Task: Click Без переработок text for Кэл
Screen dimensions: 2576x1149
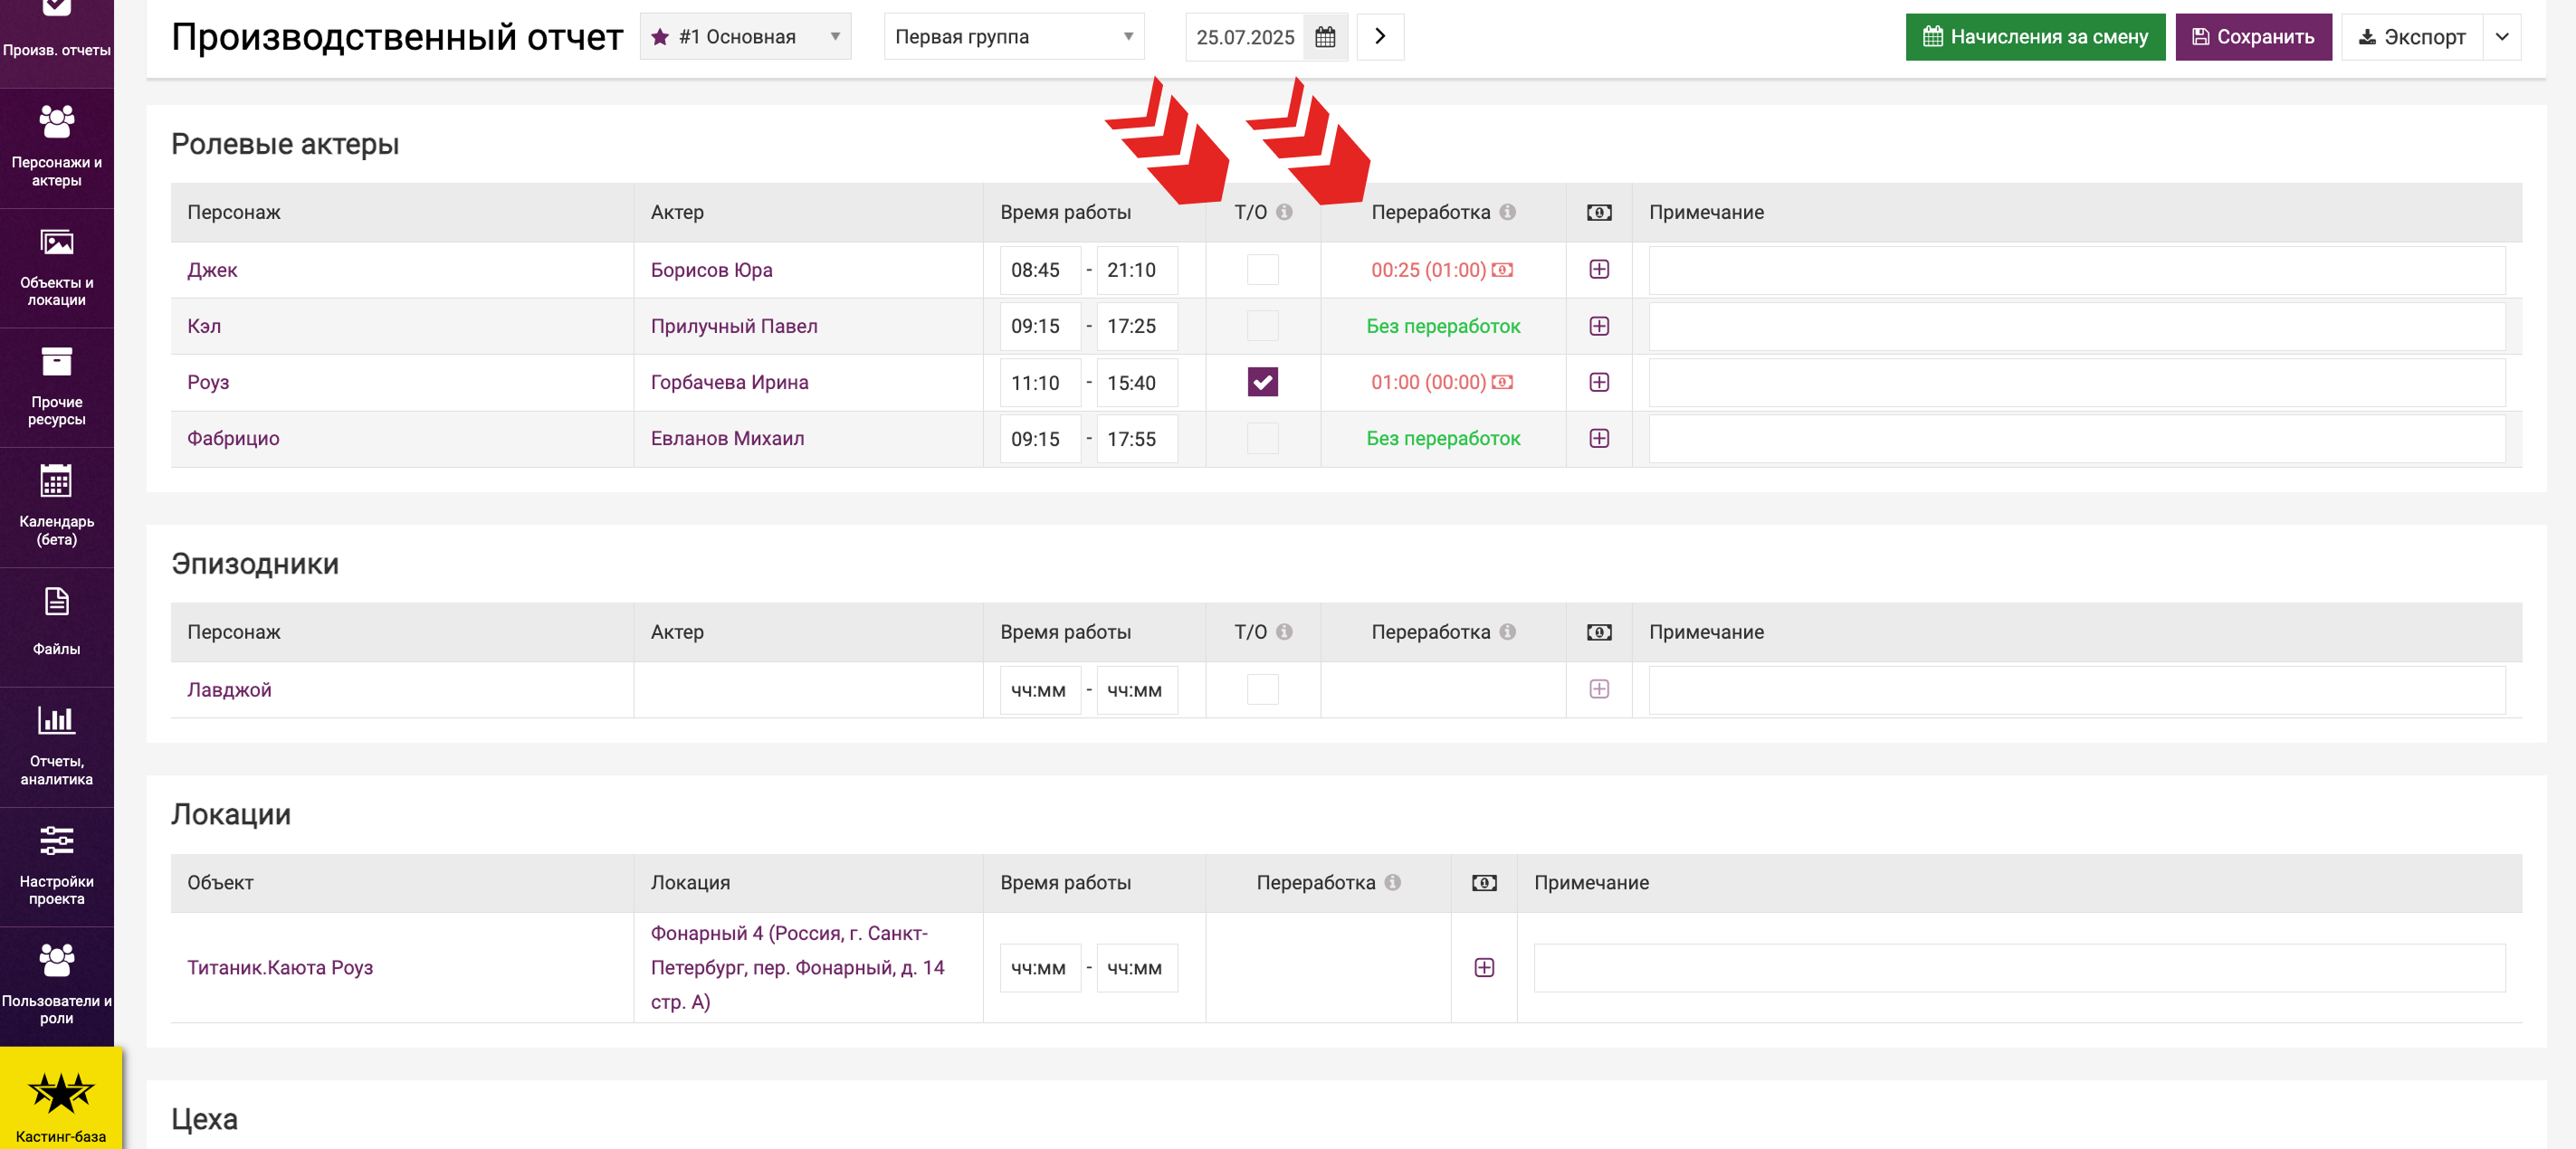Action: (1443, 326)
